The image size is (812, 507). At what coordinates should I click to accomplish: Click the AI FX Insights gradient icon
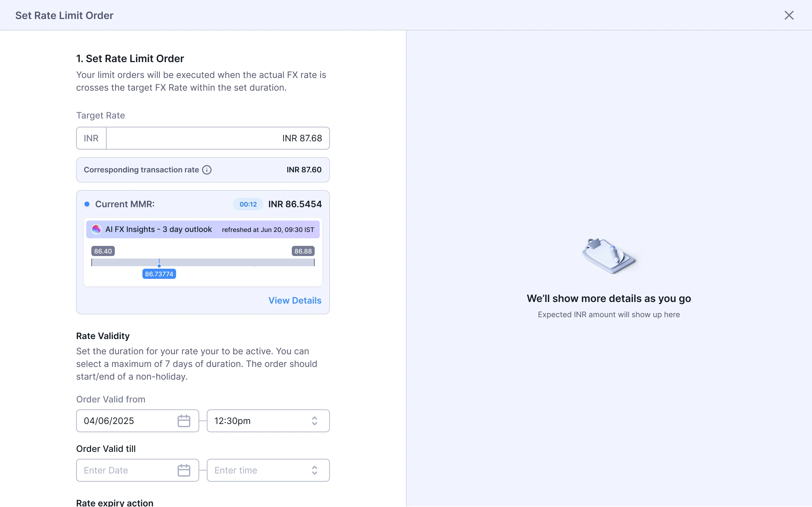pyautogui.click(x=96, y=229)
